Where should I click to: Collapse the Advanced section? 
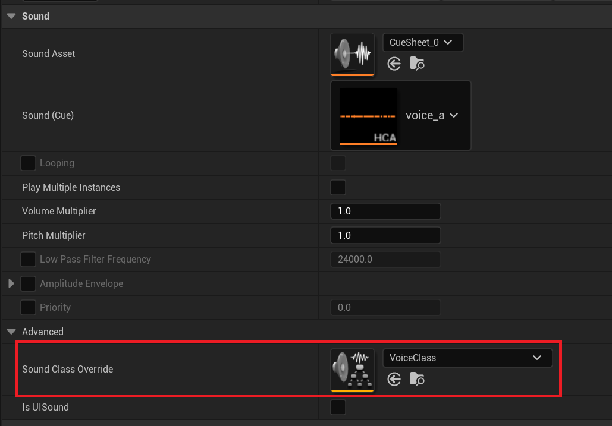(x=11, y=332)
